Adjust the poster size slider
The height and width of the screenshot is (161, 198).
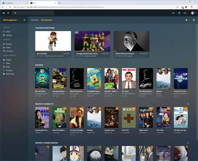[x=187, y=20]
